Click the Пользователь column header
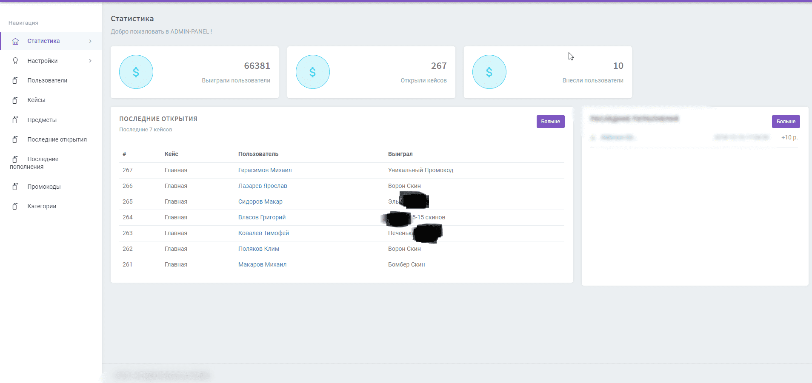The image size is (812, 383). (258, 154)
